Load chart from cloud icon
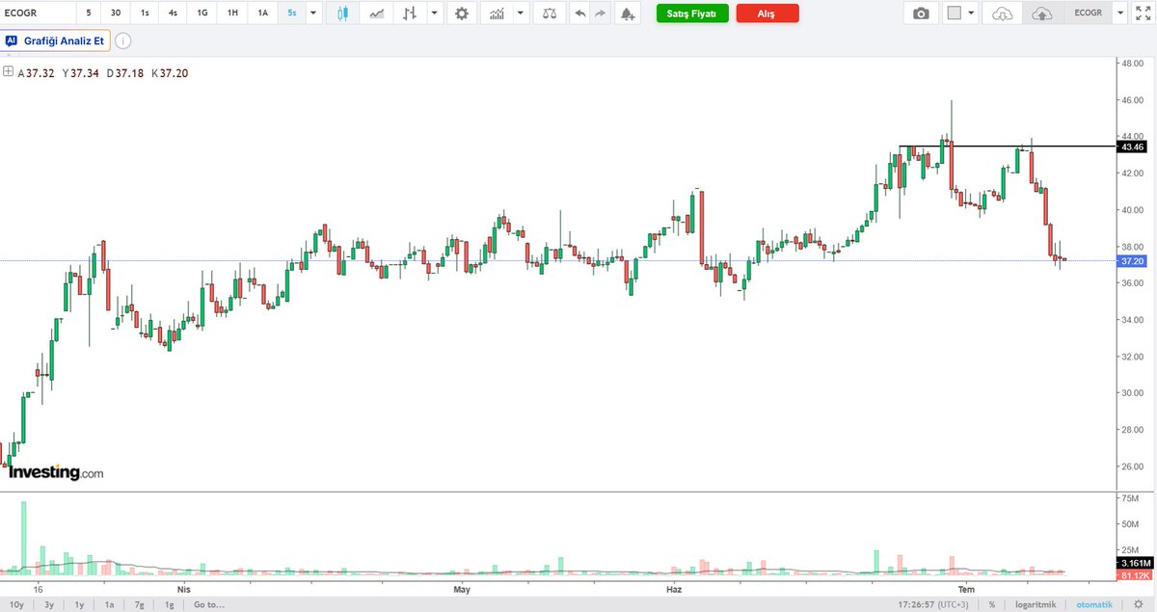The image size is (1157, 612). (x=1004, y=13)
